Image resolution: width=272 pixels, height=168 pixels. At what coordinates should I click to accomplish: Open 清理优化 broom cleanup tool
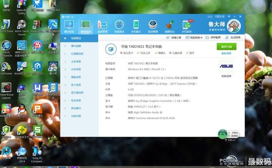click(x=170, y=27)
